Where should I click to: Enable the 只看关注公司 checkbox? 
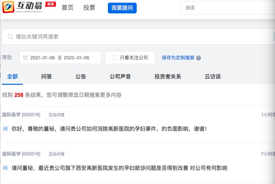pos(114,58)
